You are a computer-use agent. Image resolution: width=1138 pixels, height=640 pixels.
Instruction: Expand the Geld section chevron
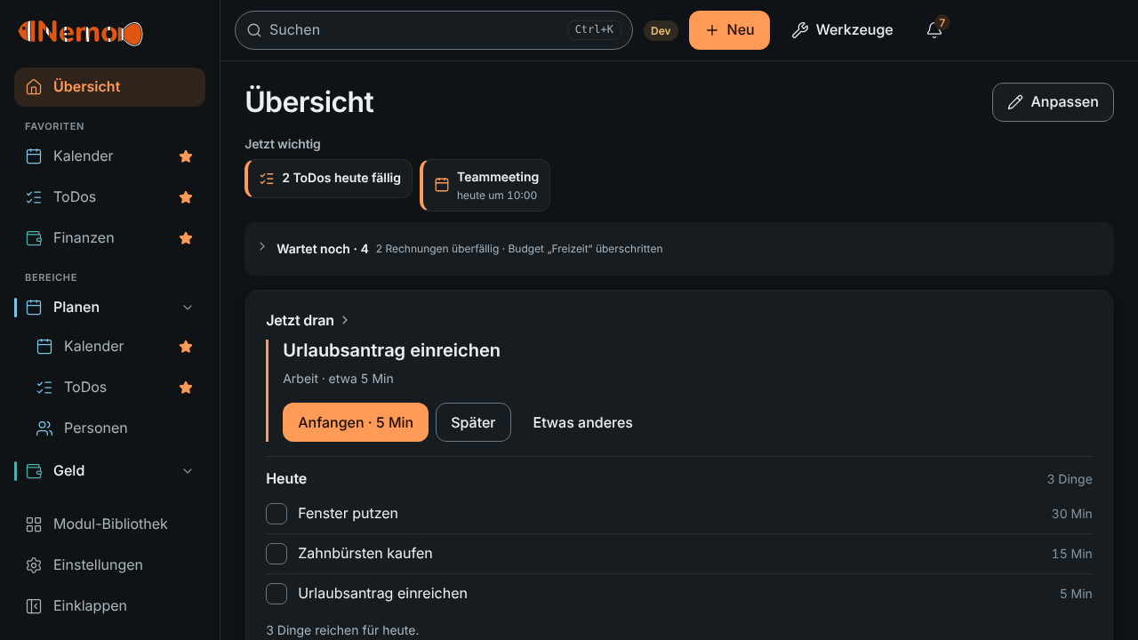pos(188,471)
